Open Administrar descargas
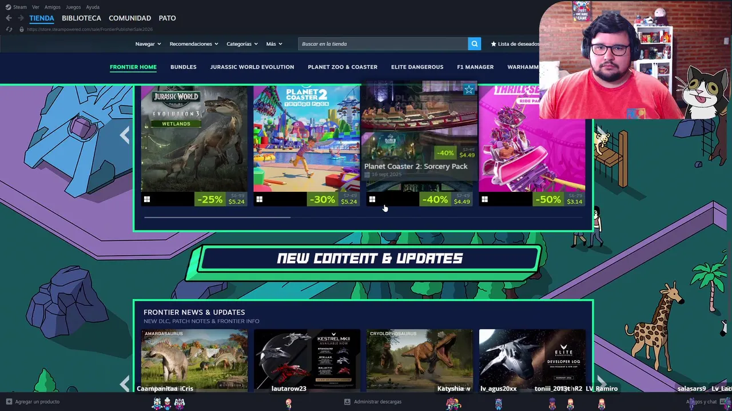The height and width of the screenshot is (411, 732). [x=377, y=402]
